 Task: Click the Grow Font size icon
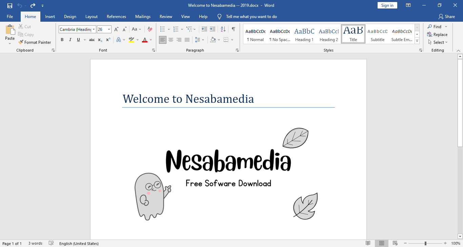pyautogui.click(x=117, y=29)
